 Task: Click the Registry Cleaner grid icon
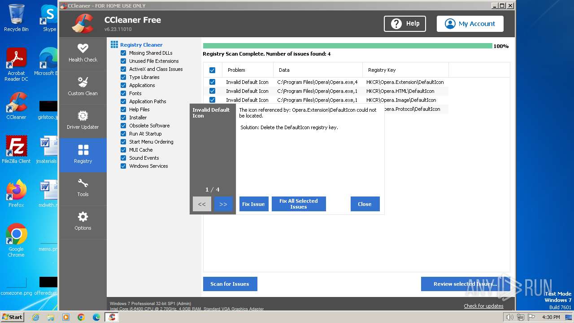pyautogui.click(x=114, y=45)
